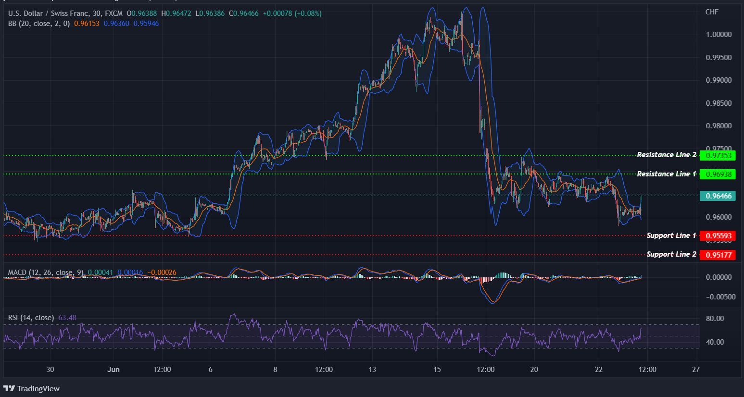Screen dimensions: 744x397
Task: Click the Resistance Line 2 price label
Action: [x=719, y=155]
